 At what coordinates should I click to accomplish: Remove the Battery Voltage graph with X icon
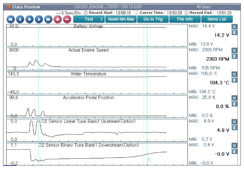coord(234,27)
